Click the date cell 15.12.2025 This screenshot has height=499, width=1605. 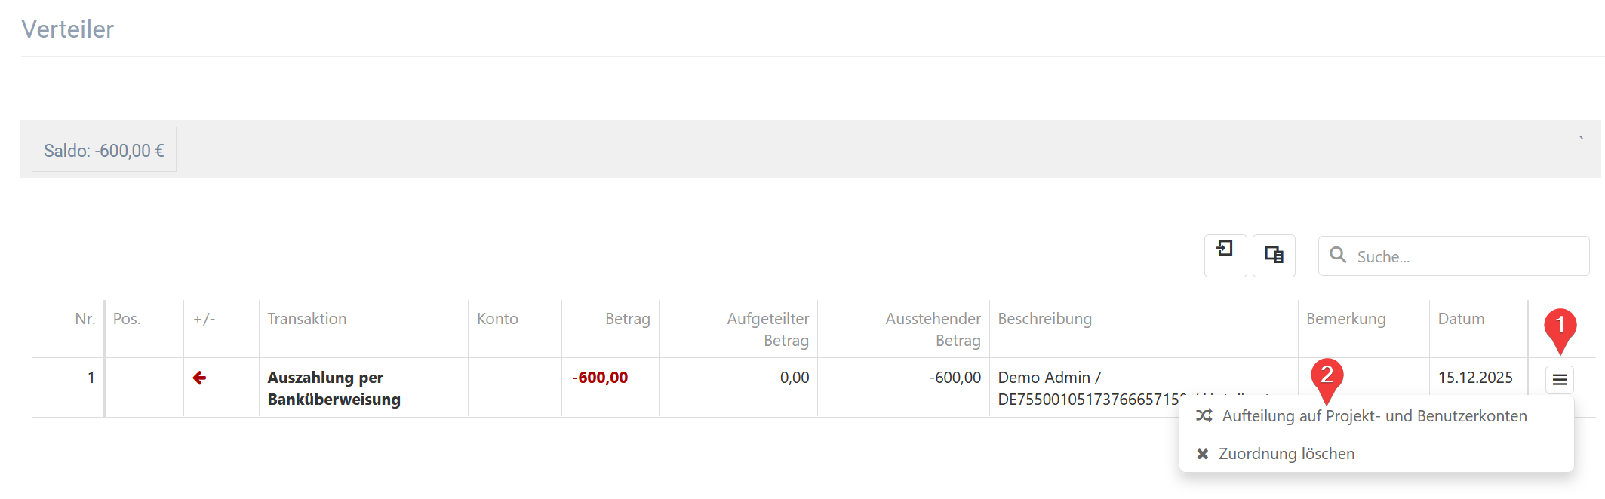point(1474,378)
